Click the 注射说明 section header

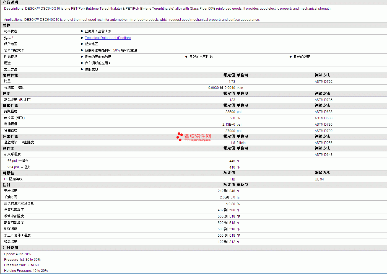(x=10, y=248)
